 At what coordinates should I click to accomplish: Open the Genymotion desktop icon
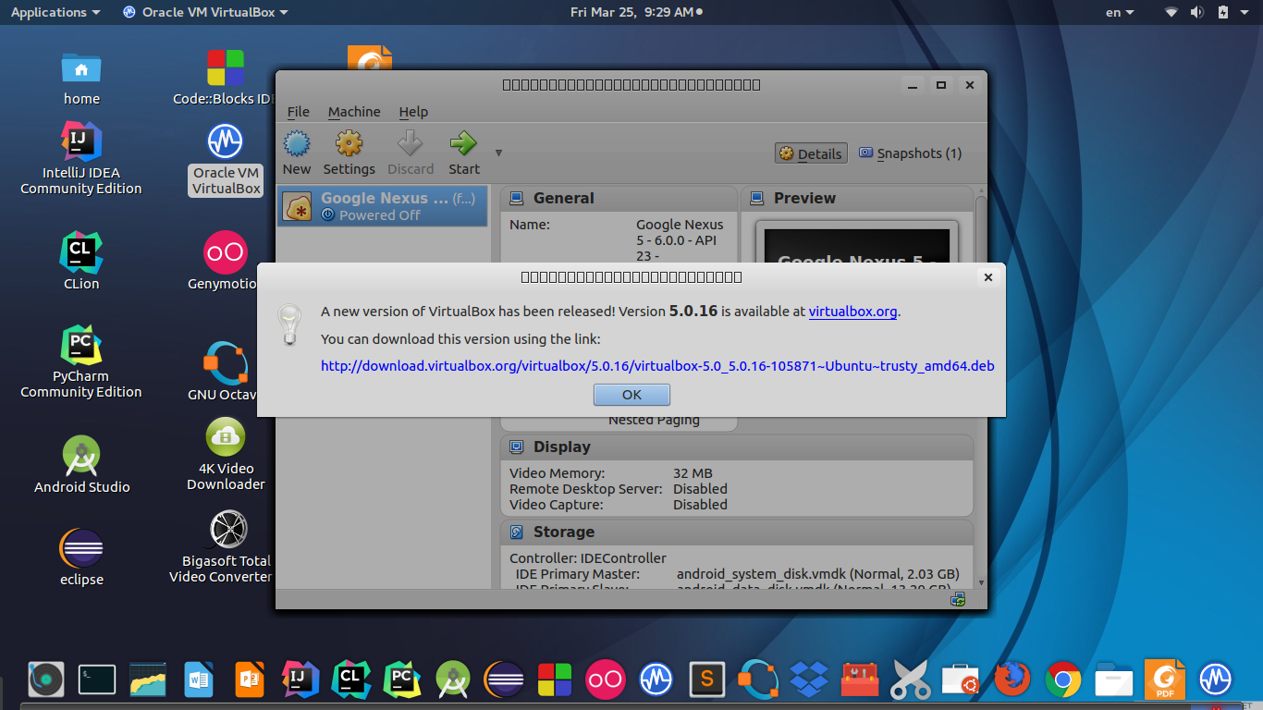pos(226,262)
